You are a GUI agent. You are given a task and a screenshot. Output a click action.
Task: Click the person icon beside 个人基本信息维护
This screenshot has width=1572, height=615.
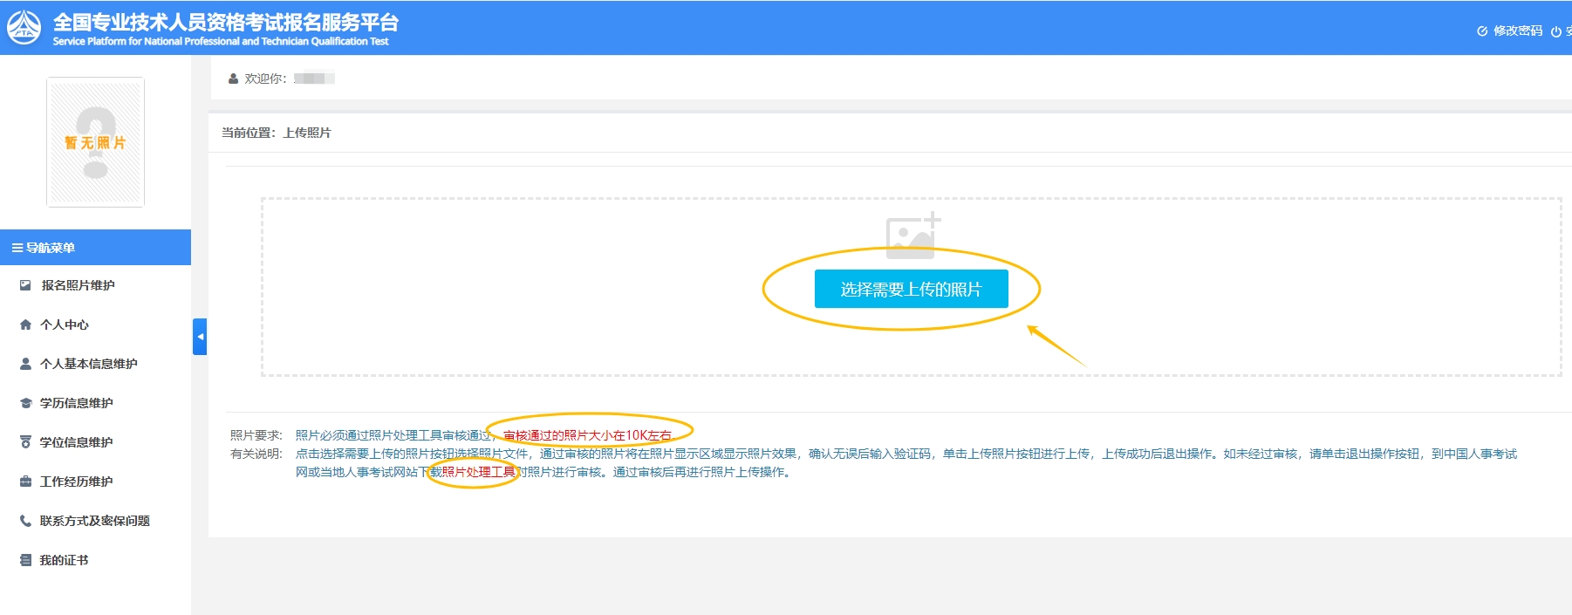click(x=25, y=364)
